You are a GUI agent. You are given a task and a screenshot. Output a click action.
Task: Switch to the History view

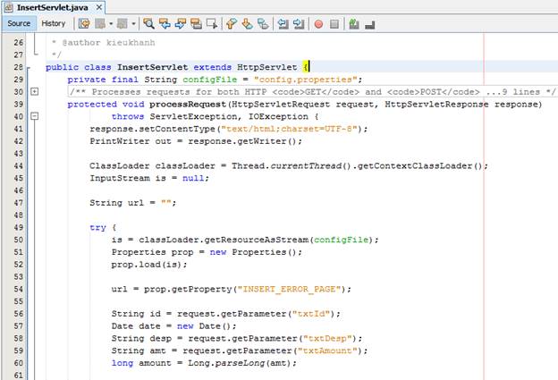(54, 23)
